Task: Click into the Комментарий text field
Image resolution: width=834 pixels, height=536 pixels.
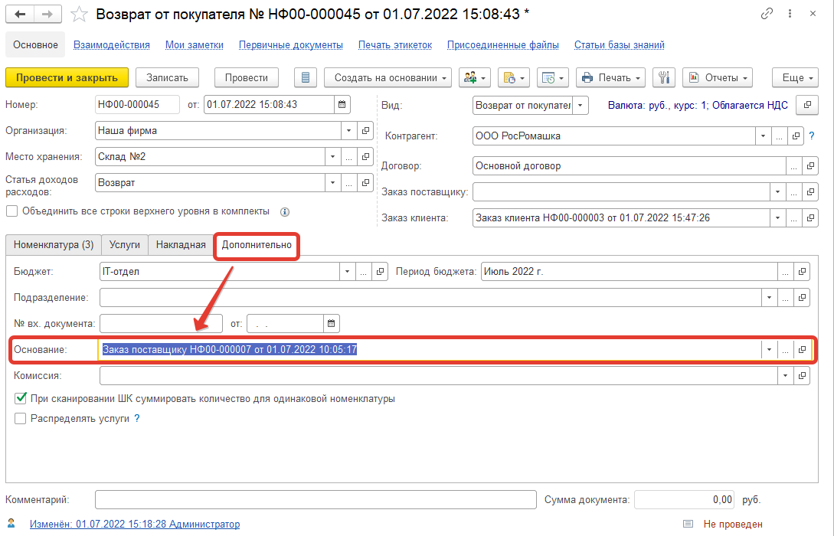Action: (x=316, y=499)
